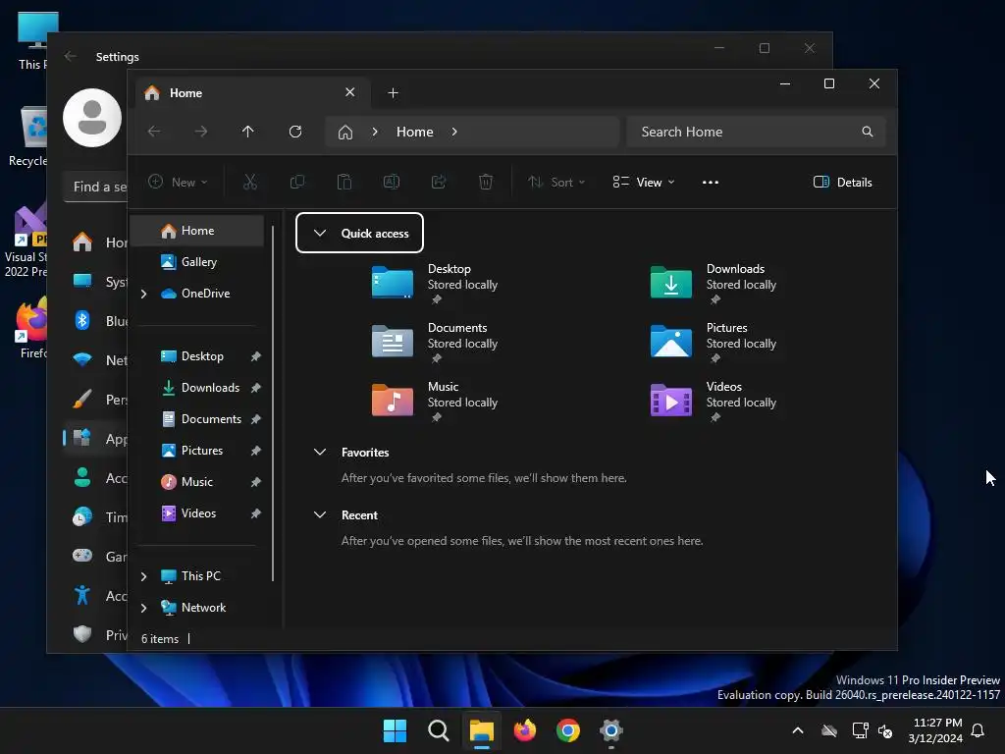Screen dimensions: 1005x754
Task: Click the Windows Start button
Action: point(395,730)
